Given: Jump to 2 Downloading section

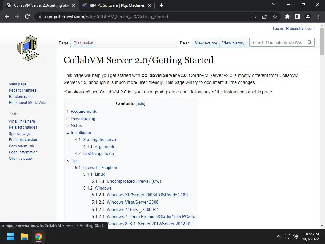Looking at the screenshot, I should tap(81, 119).
